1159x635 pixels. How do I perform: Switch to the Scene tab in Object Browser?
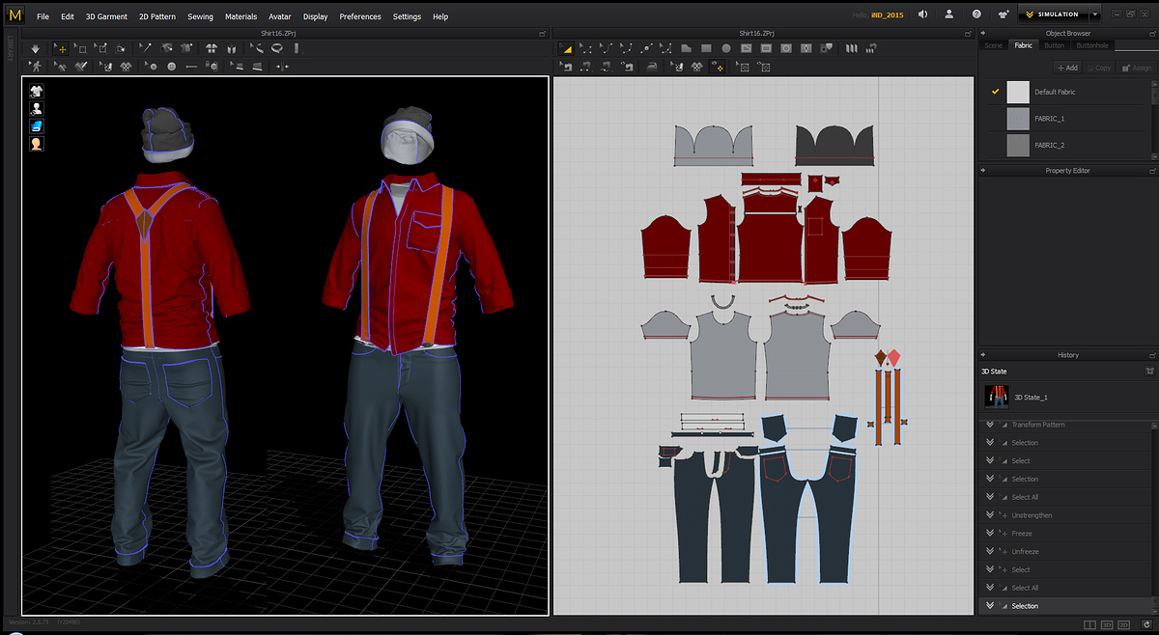[993, 45]
